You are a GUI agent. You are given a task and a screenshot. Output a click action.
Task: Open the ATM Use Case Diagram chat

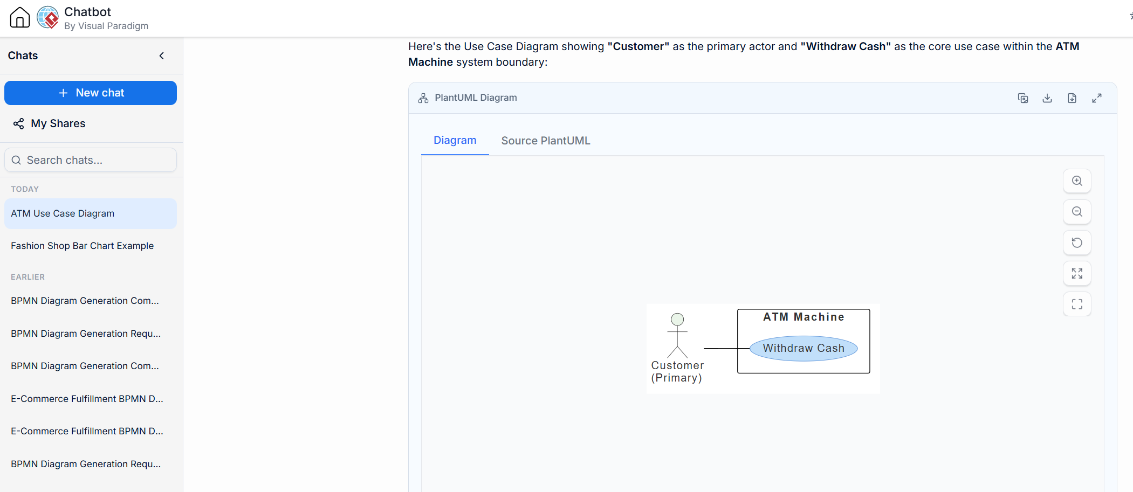pyautogui.click(x=91, y=213)
